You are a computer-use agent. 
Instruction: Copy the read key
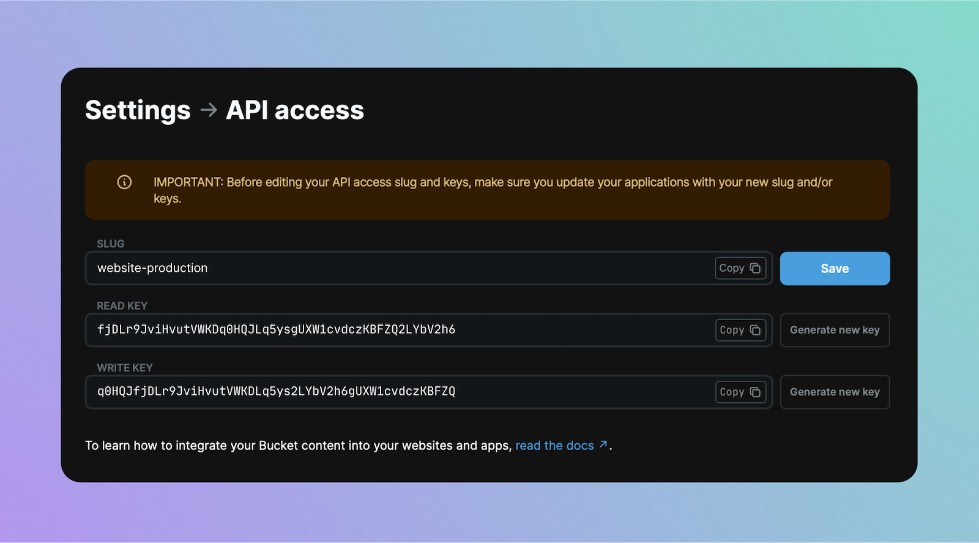coord(740,330)
